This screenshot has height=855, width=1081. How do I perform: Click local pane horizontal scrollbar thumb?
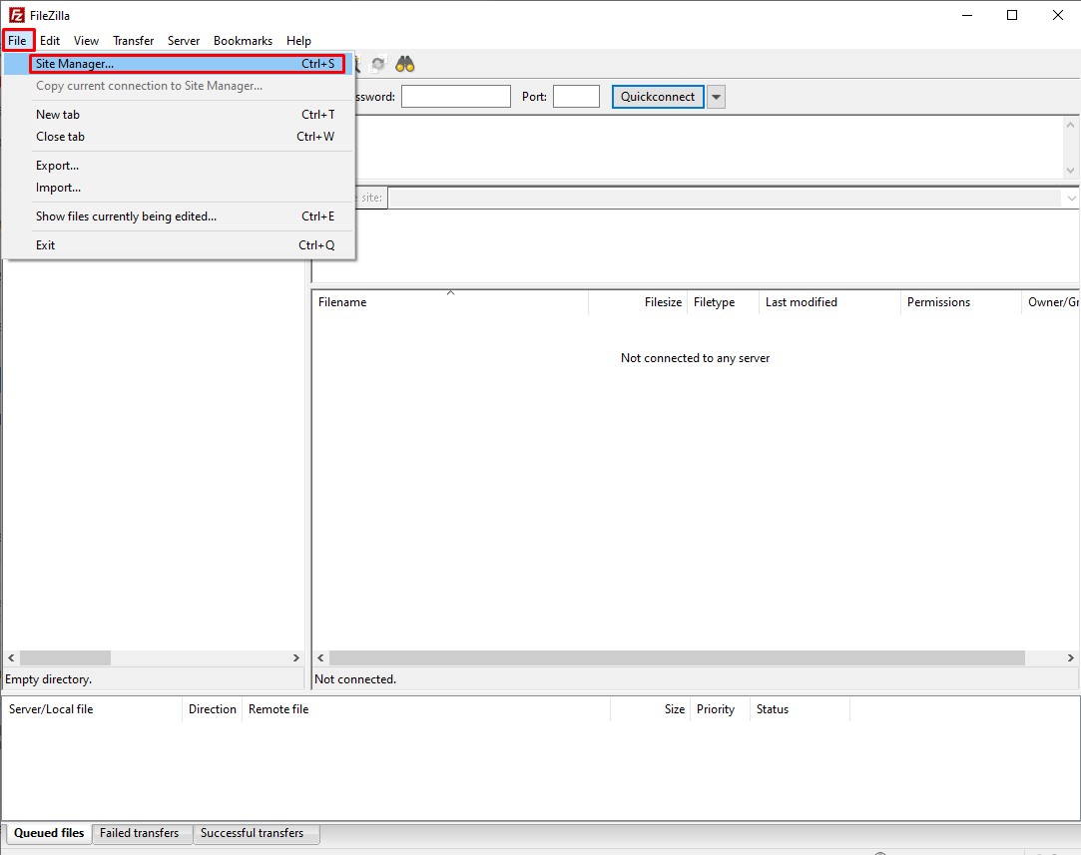pos(66,657)
